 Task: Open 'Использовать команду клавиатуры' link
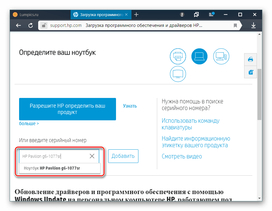pyautogui.click(x=191, y=124)
